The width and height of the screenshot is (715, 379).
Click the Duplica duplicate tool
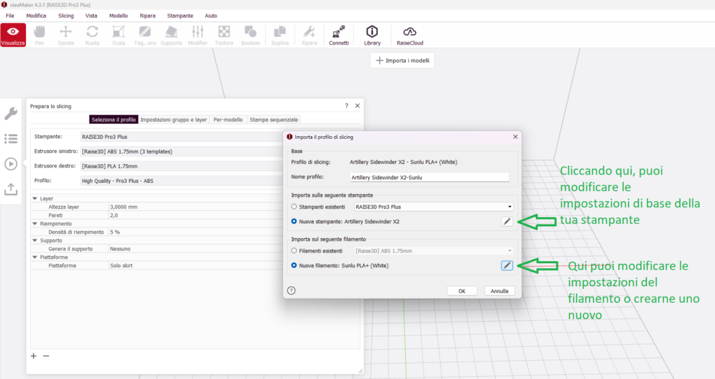tap(280, 35)
